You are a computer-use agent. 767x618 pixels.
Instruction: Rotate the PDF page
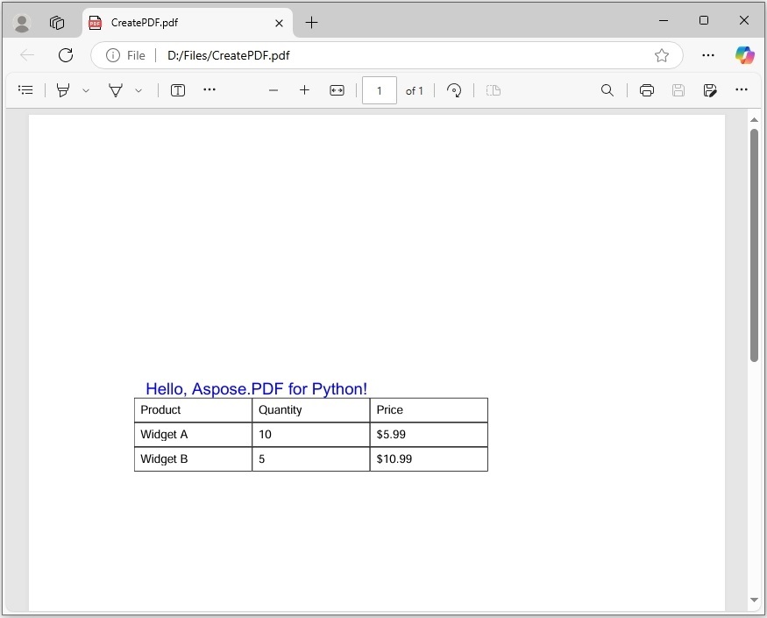(x=454, y=89)
